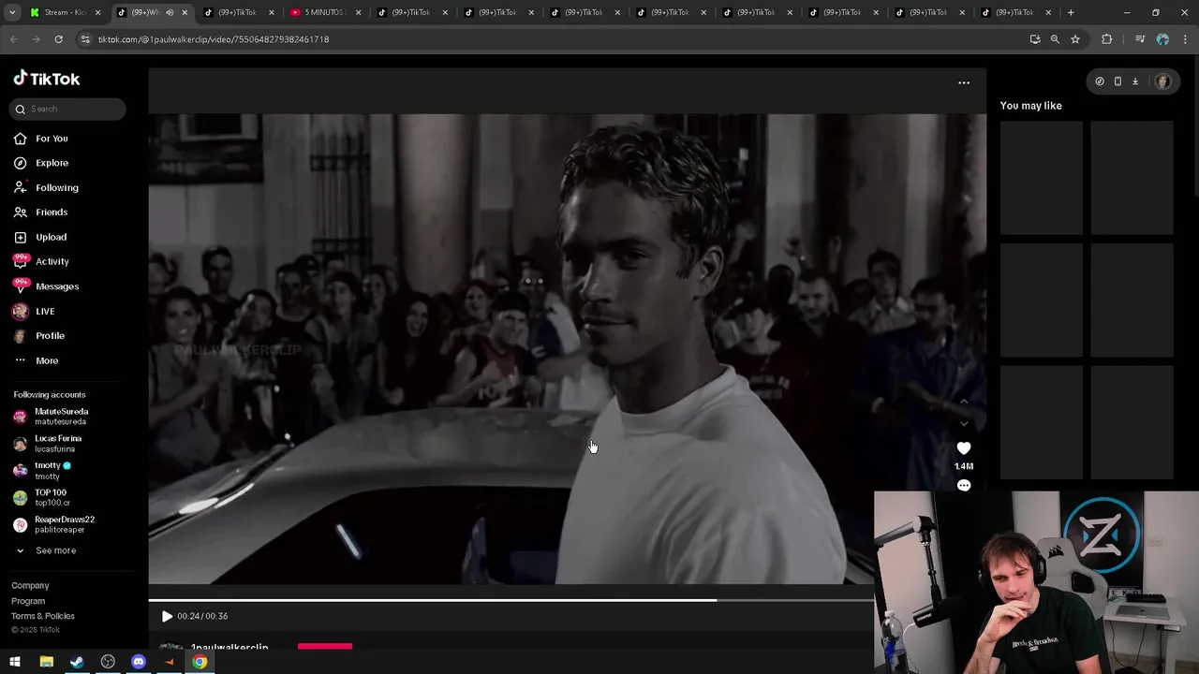Go to next video with down arrow
The image size is (1199, 674).
click(x=964, y=424)
